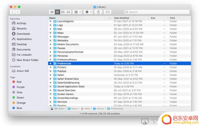200x126 pixels.
Task: Click Library in the path bar
Action: point(98,109)
